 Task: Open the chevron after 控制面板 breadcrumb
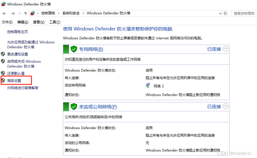(59, 13)
